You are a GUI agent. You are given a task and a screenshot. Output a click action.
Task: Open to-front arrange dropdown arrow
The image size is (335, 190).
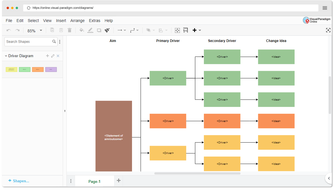click(153, 30)
